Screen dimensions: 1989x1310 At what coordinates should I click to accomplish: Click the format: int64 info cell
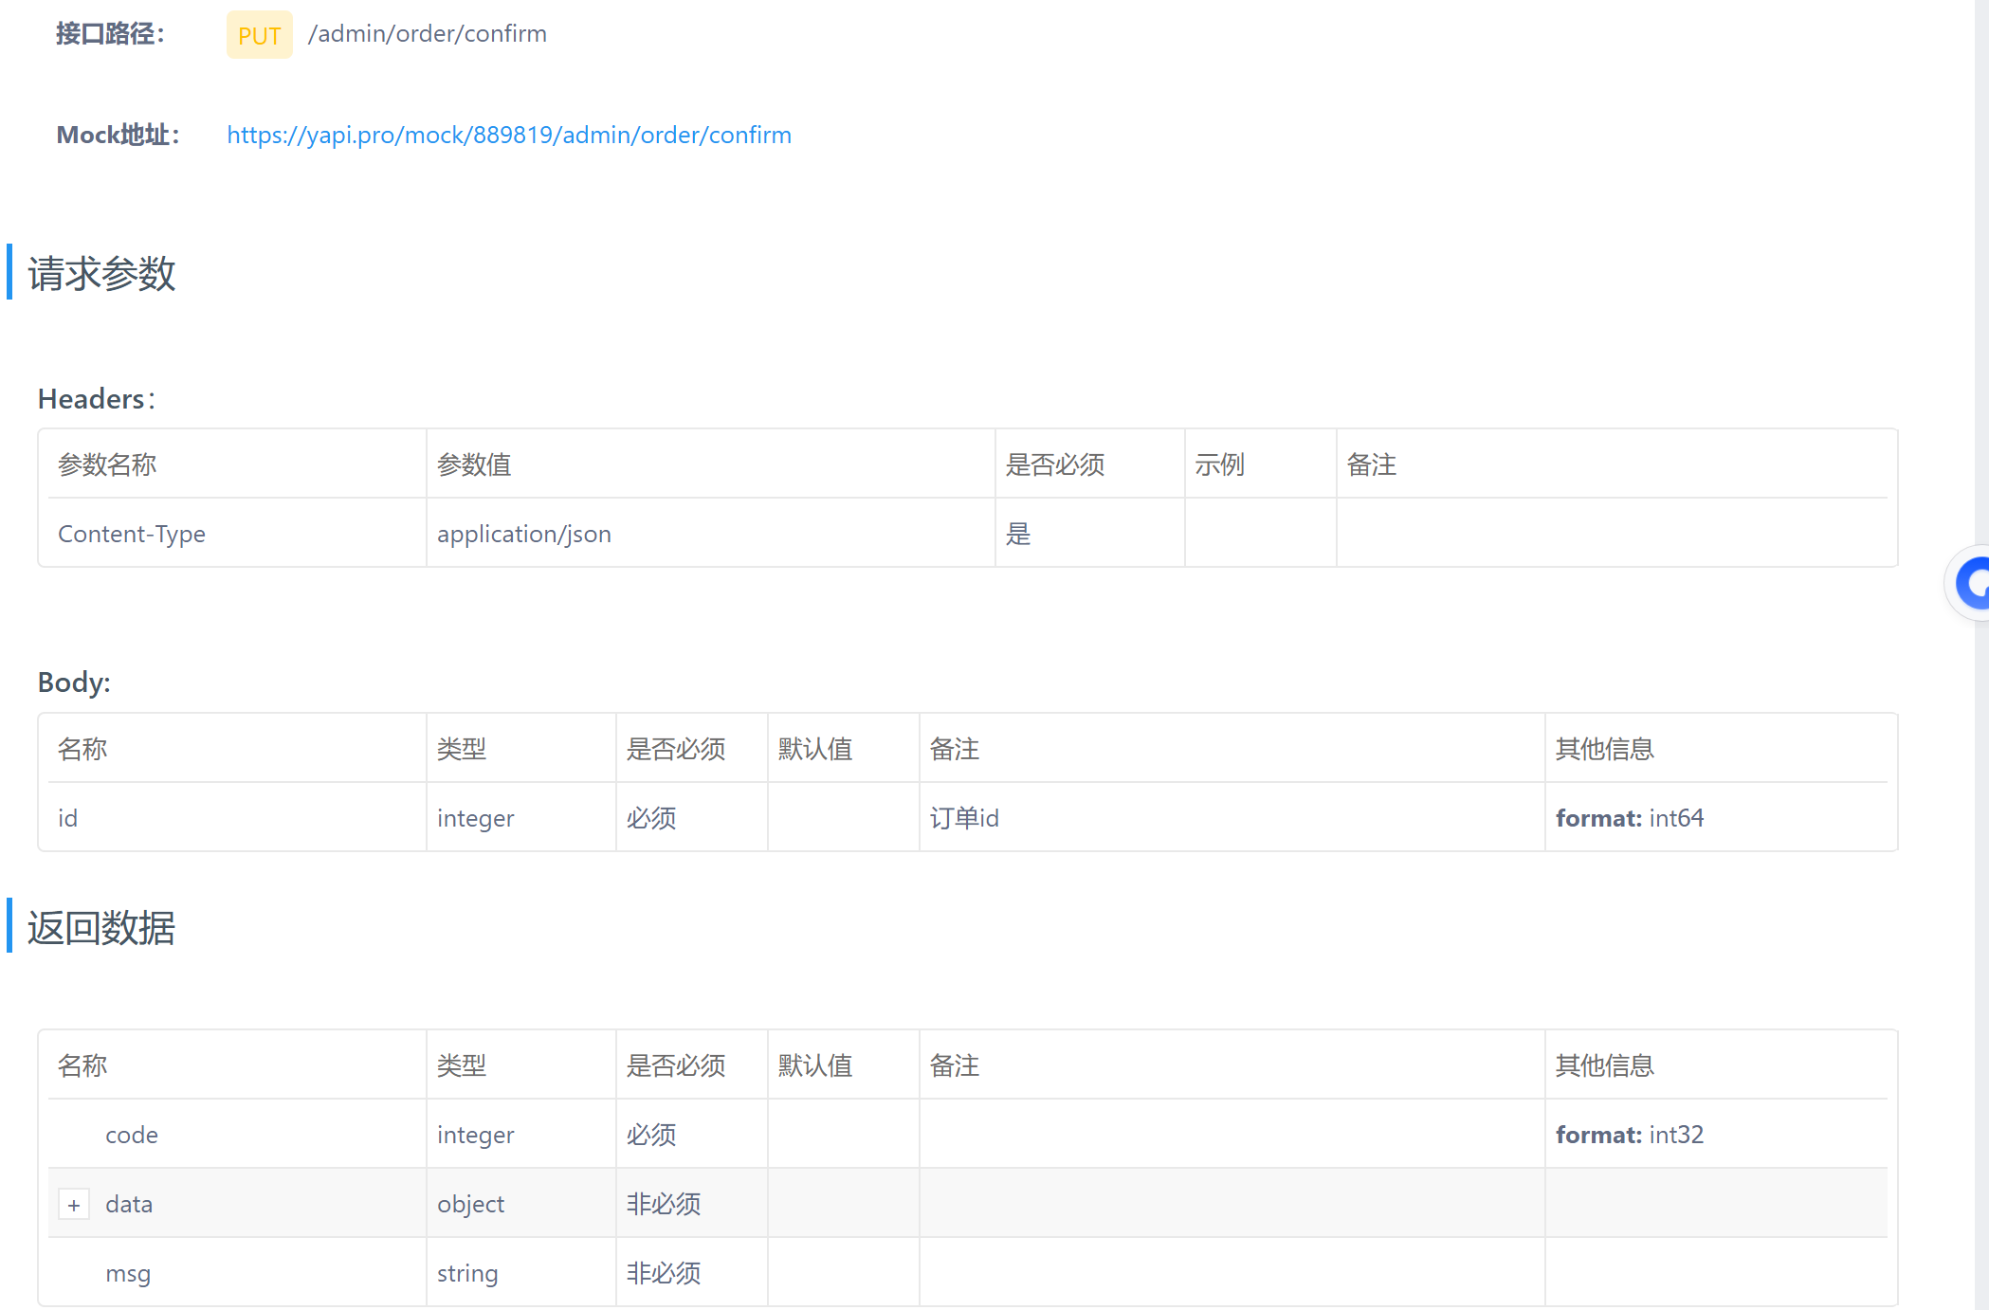[x=1629, y=818]
